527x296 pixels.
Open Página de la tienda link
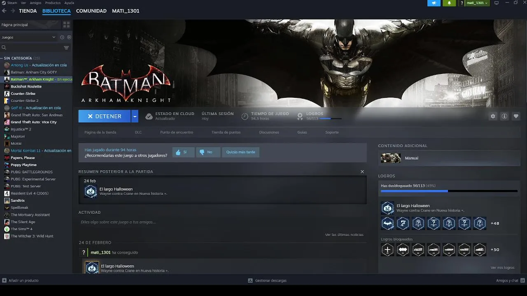[x=100, y=132]
